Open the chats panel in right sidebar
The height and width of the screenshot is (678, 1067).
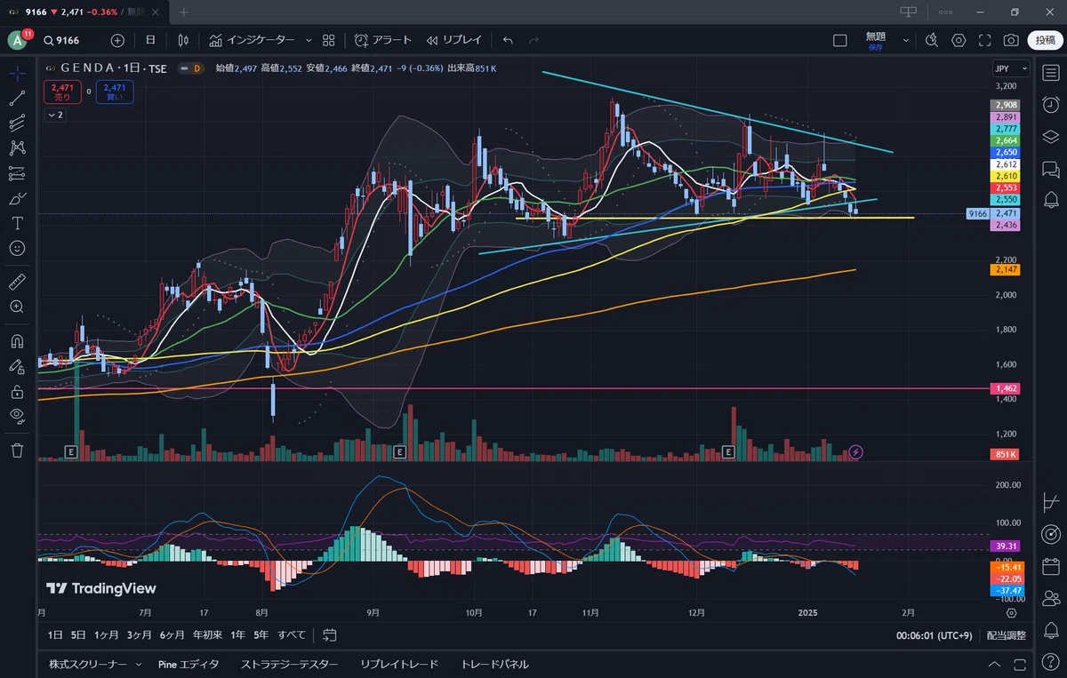coord(1050,168)
